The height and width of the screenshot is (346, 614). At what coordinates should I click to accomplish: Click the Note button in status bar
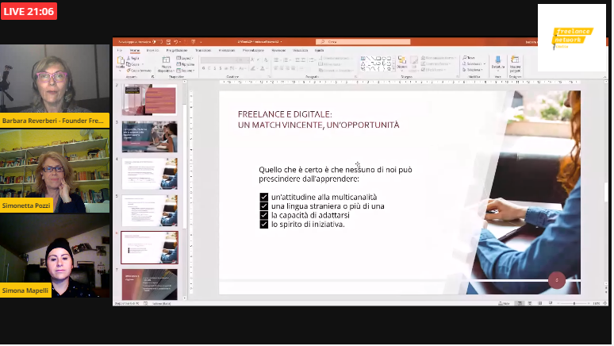point(504,303)
